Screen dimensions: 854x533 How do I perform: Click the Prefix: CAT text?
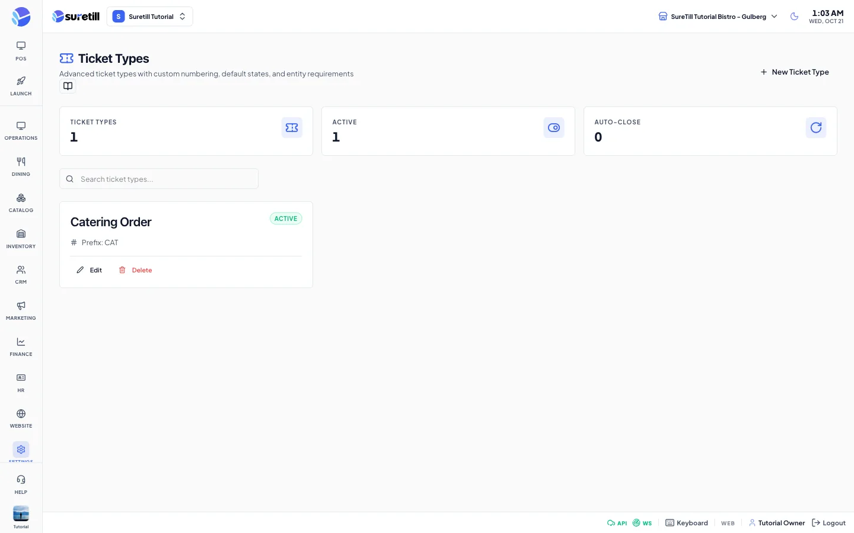tap(100, 243)
